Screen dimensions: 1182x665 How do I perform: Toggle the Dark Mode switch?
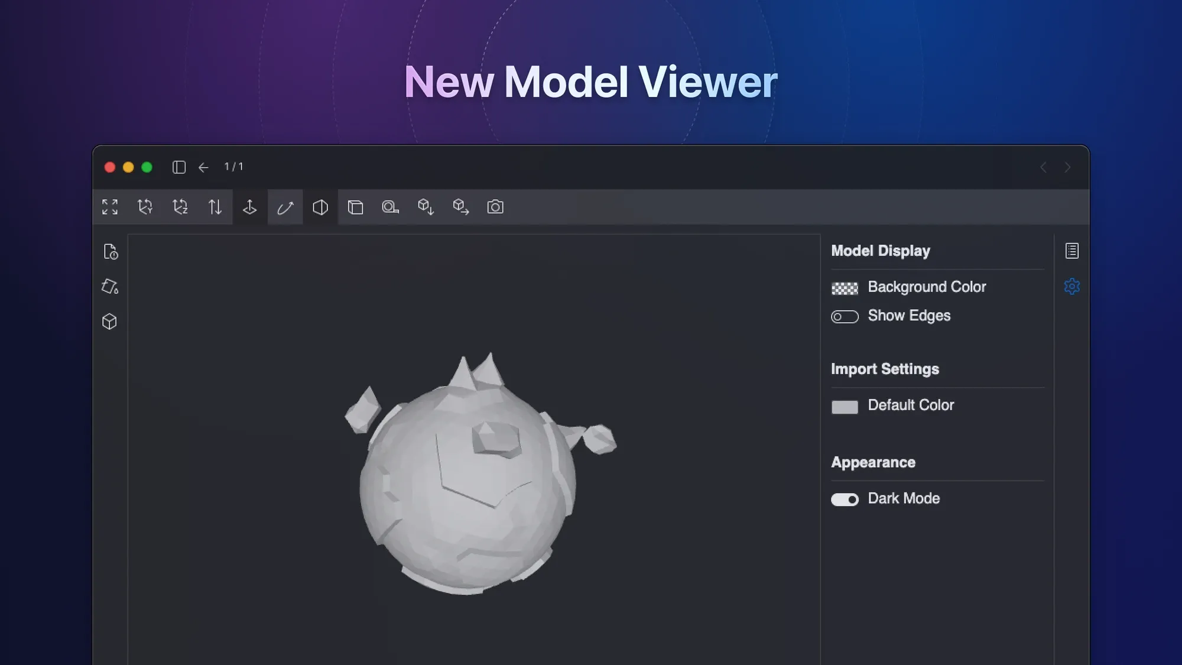pos(845,499)
